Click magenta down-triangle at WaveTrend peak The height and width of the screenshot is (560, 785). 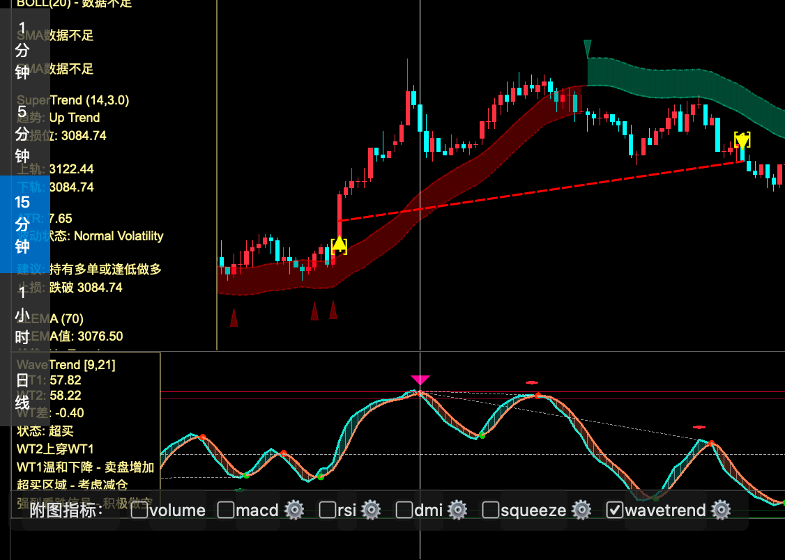tap(420, 380)
